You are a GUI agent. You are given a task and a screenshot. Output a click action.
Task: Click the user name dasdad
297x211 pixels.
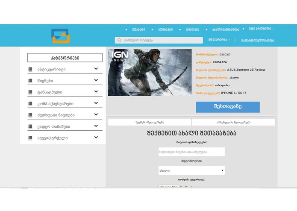click(224, 54)
